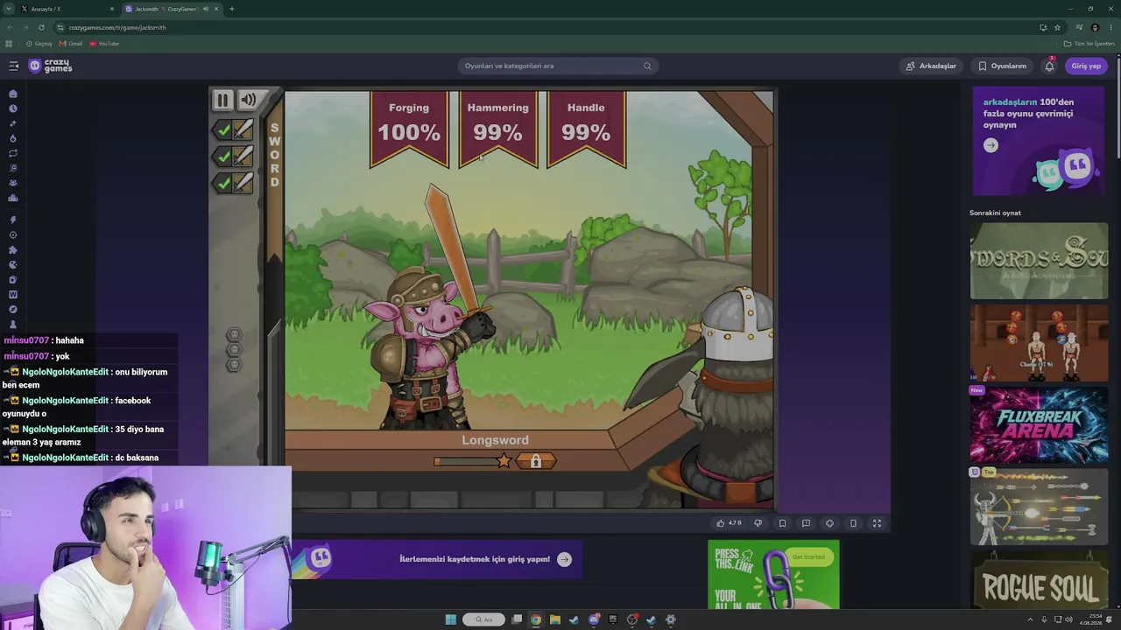
Task: Open the Windows Start menu
Action: (x=451, y=619)
